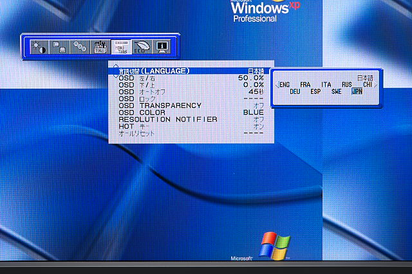Image resolution: width=412 pixels, height=274 pixels.
Task: Click the Tools toolbox icon
Action: pyautogui.click(x=100, y=47)
